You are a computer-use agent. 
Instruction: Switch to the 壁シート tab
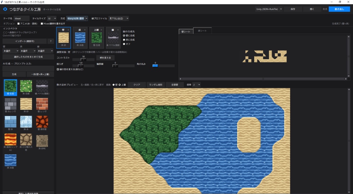click(186, 32)
